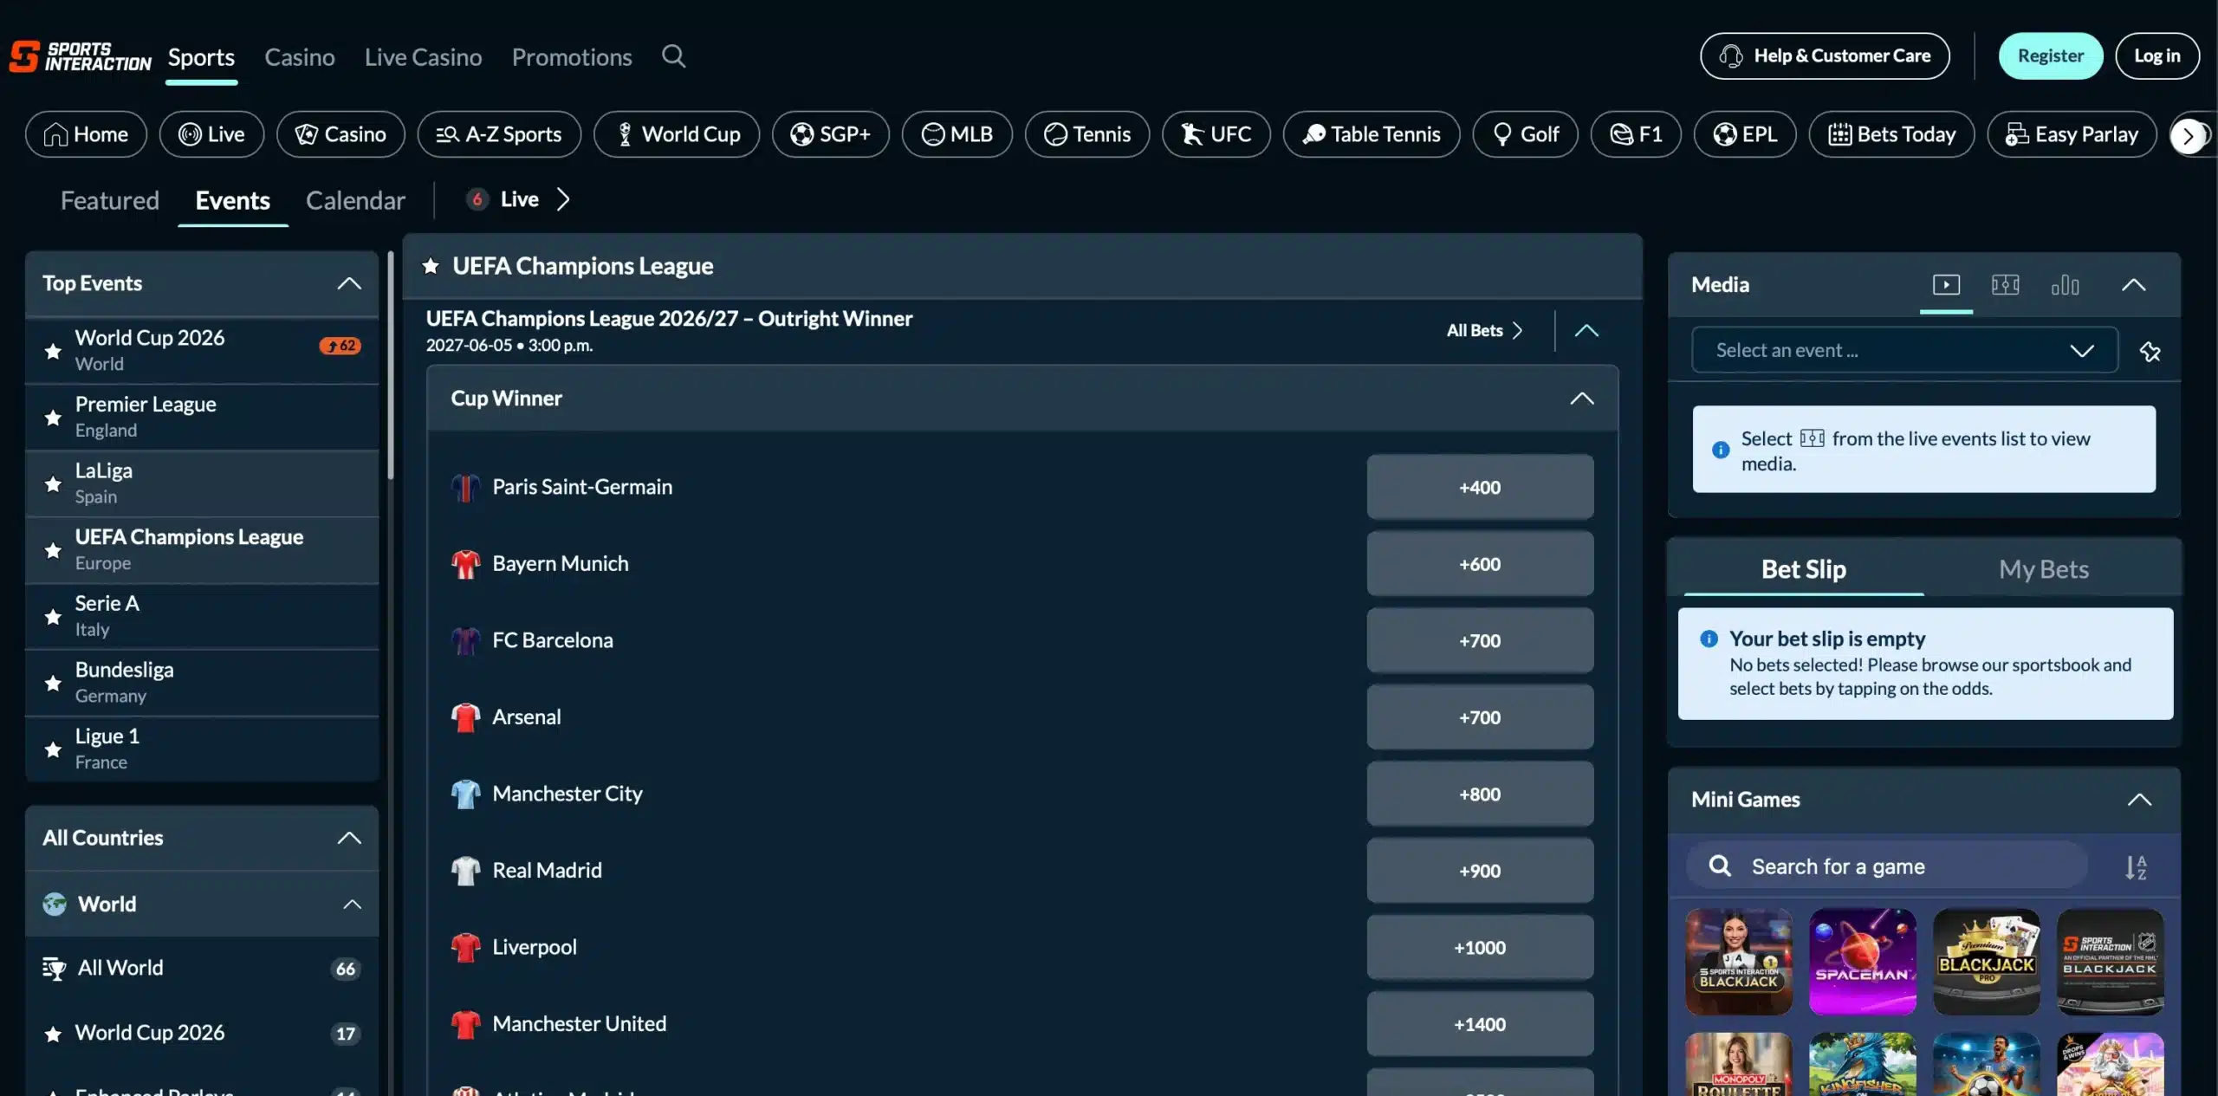Open the F1 shortcut pill
This screenshot has width=2218, height=1096.
(1636, 134)
